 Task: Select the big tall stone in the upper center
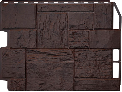coord(53,31)
